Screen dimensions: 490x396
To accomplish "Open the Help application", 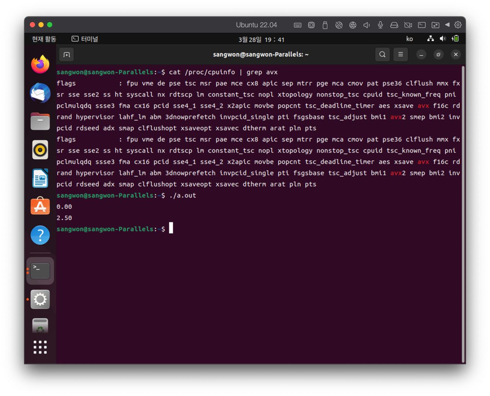I will 40,235.
